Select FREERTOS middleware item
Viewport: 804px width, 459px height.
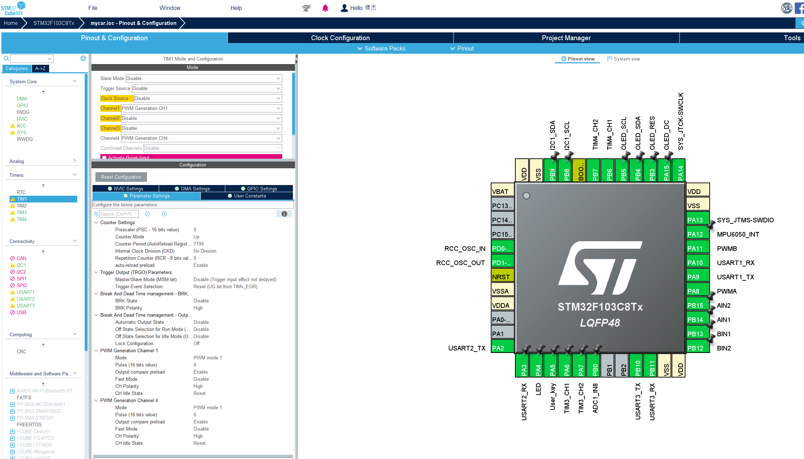point(29,424)
